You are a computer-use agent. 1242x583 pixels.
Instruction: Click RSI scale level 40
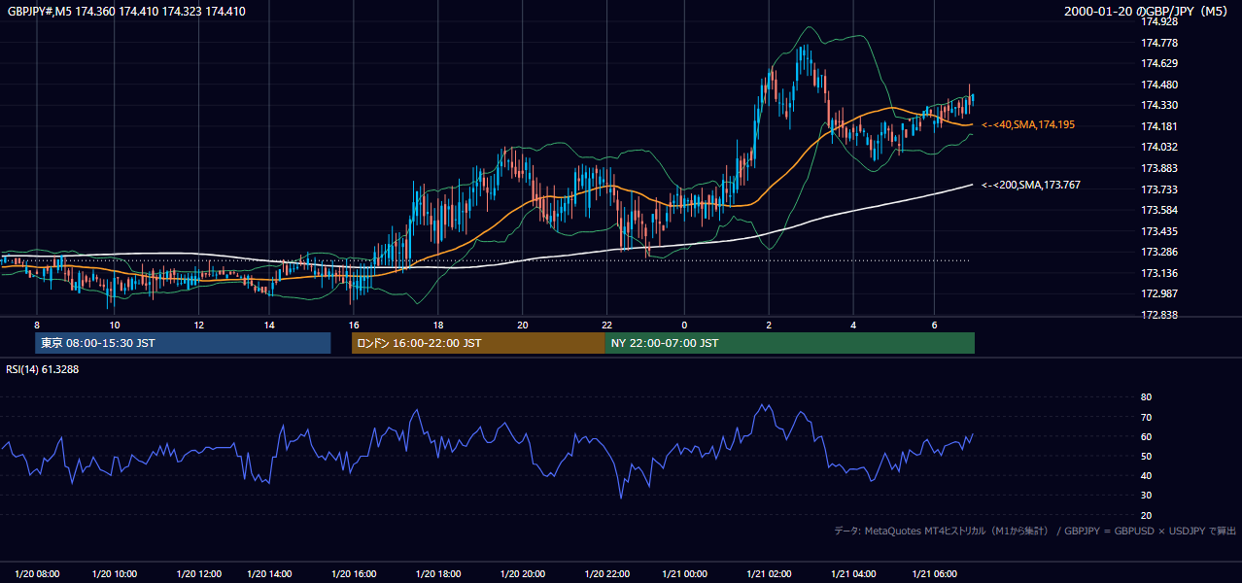(x=1146, y=475)
